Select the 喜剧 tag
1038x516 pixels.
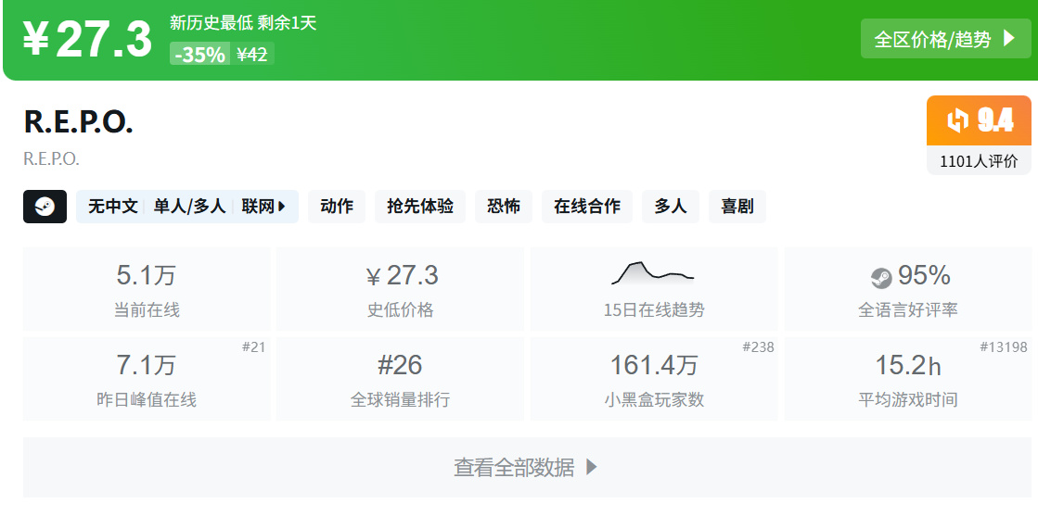tap(737, 207)
